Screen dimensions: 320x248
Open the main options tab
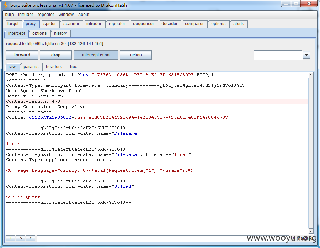[218, 24]
